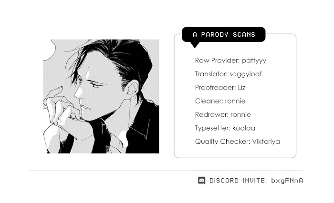Select the Proofreader: Liz line

coord(220,88)
